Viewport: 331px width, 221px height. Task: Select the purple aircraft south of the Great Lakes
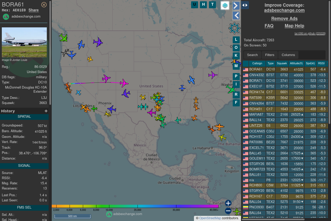213,75
